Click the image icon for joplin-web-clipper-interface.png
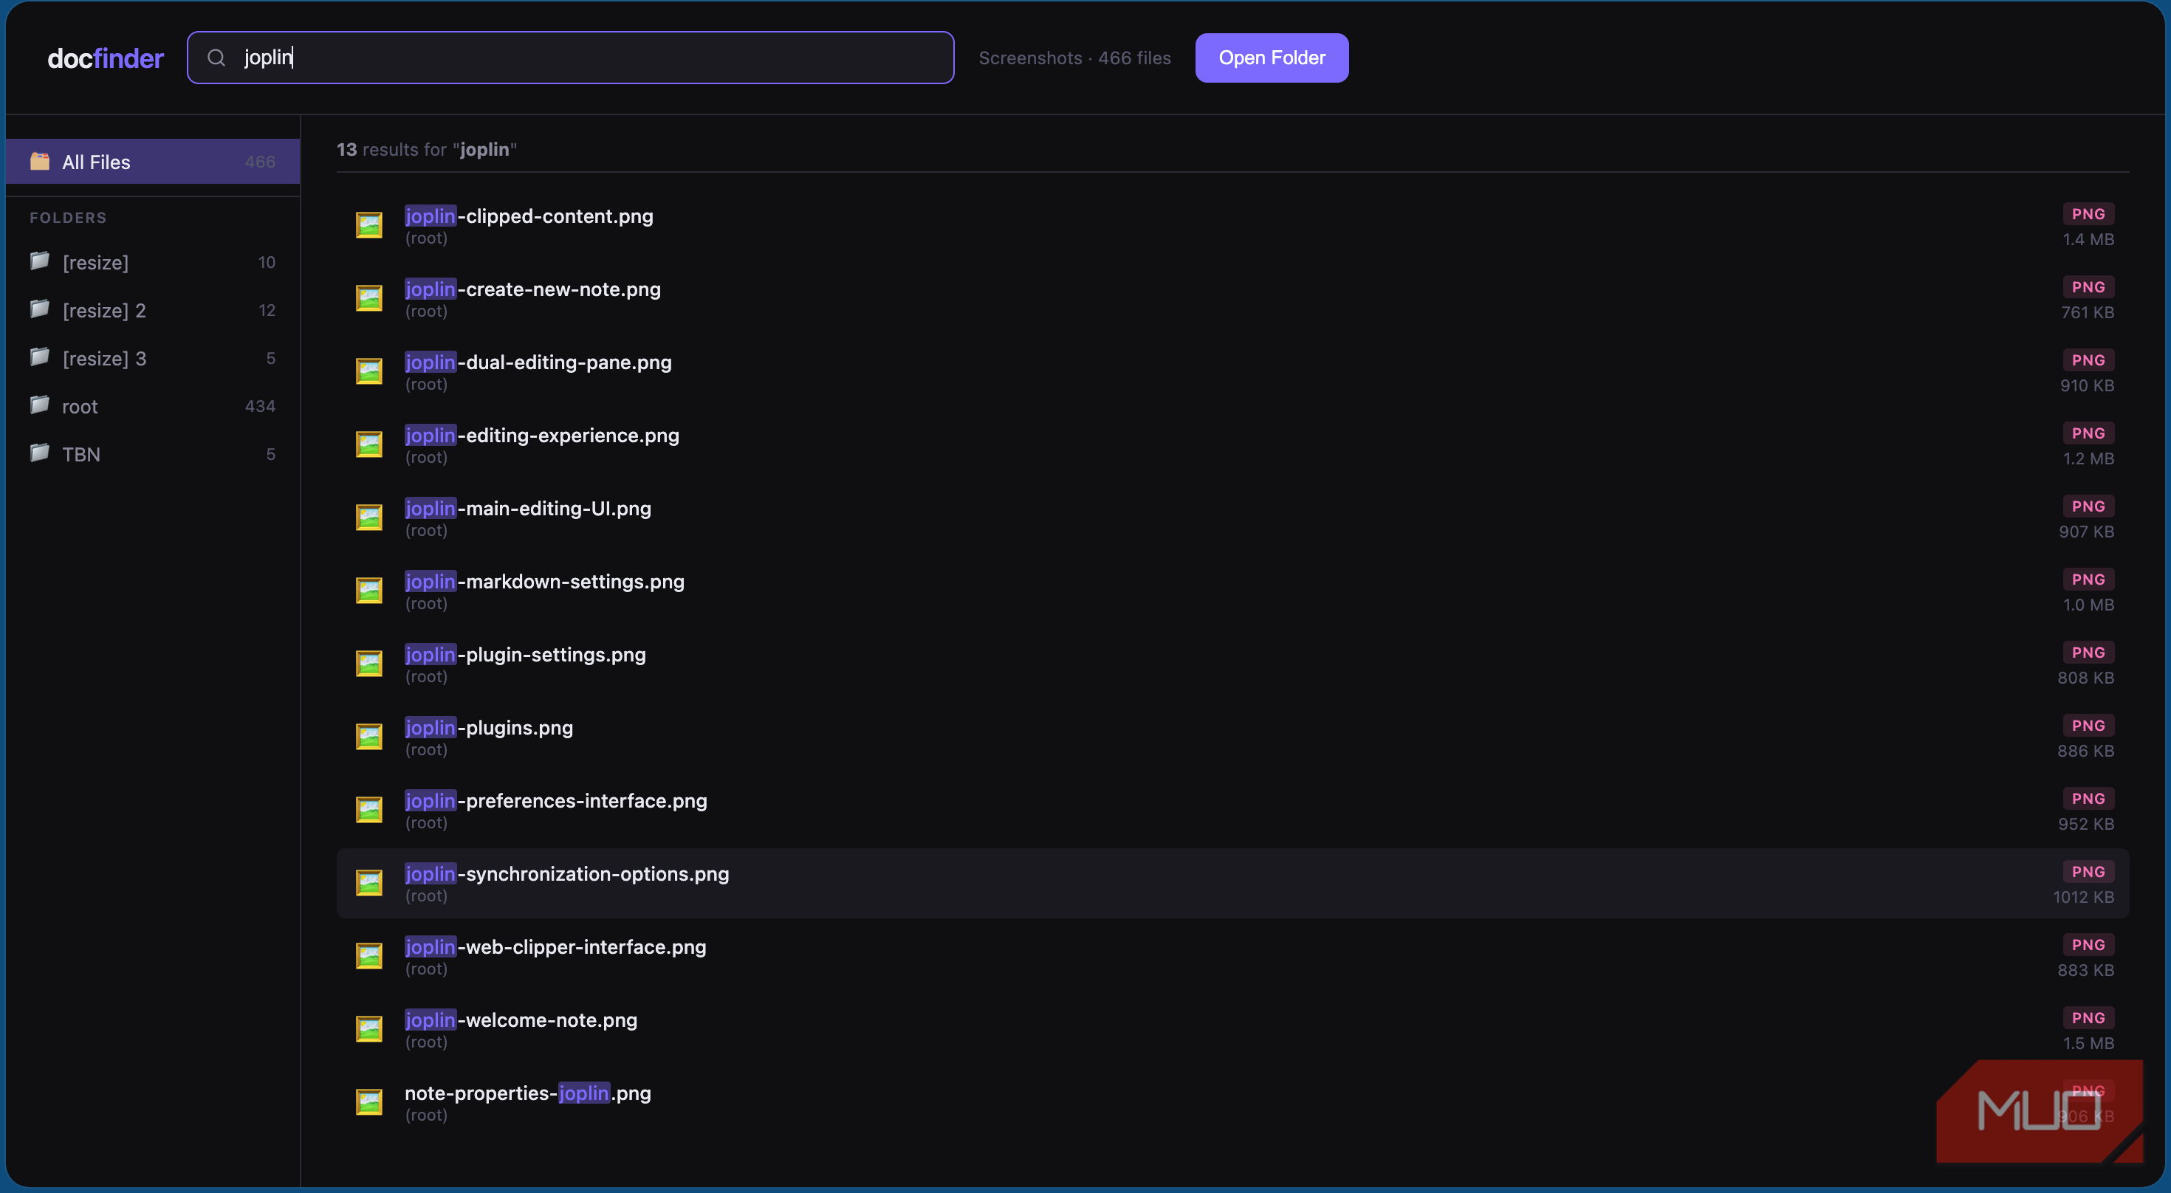This screenshot has width=2171, height=1193. pos(369,956)
